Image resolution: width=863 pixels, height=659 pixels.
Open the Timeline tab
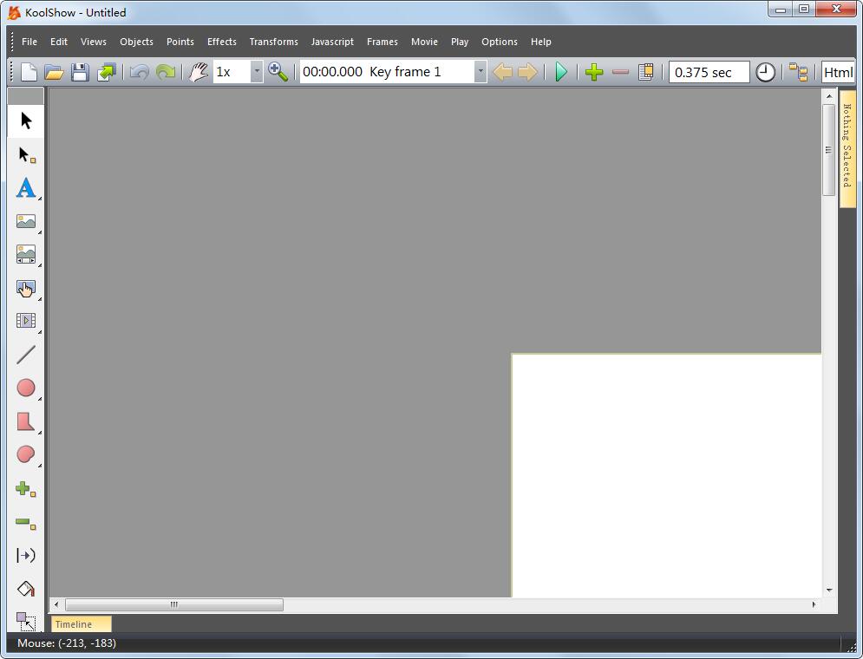tap(81, 624)
